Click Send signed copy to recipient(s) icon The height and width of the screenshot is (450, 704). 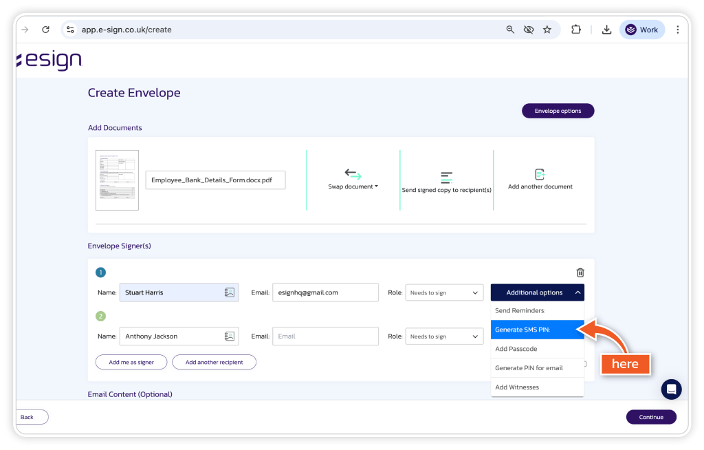446,177
